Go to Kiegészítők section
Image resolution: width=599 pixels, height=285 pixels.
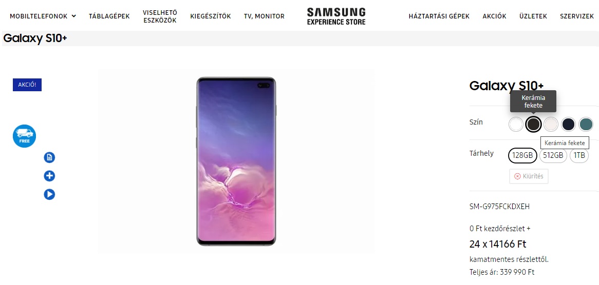click(211, 16)
